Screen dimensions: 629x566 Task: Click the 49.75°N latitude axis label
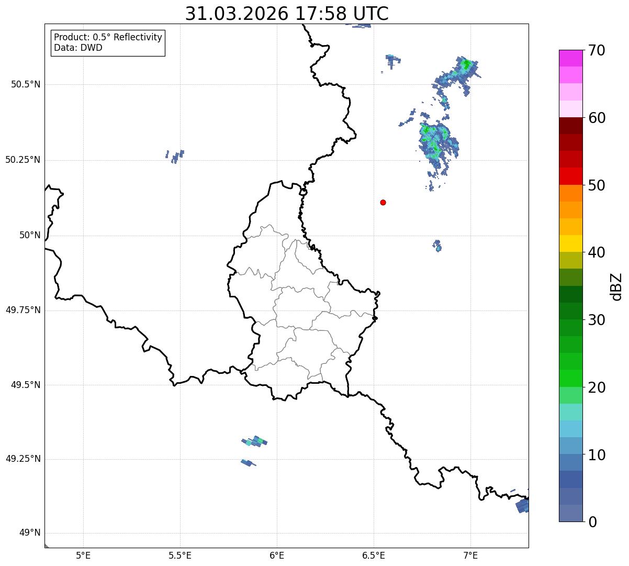tap(23, 310)
